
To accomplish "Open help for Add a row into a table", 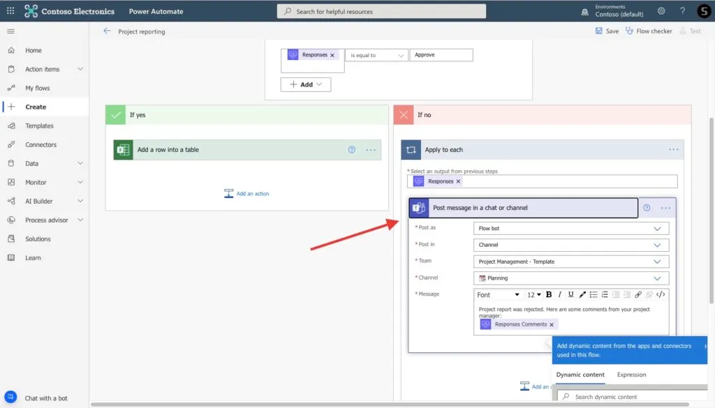I will click(x=352, y=149).
